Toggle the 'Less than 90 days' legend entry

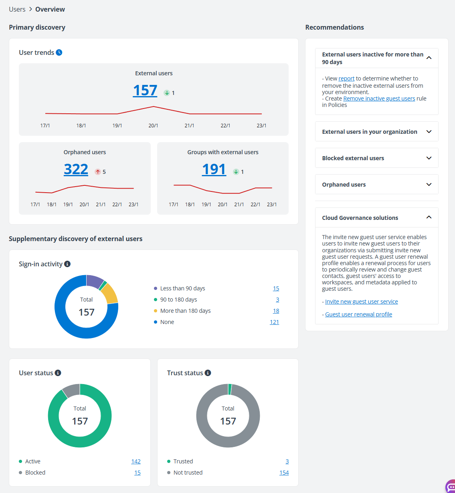(182, 288)
